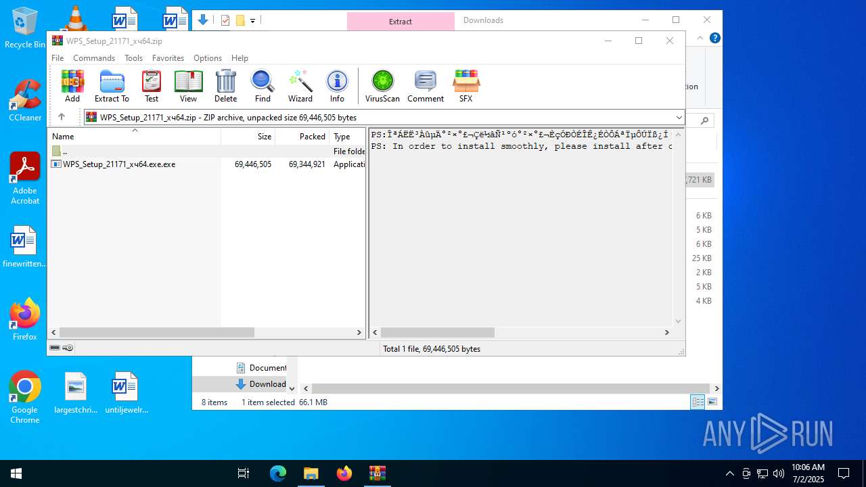This screenshot has height=487, width=866.
Task: Click the volume icon in system tray
Action: [778, 473]
